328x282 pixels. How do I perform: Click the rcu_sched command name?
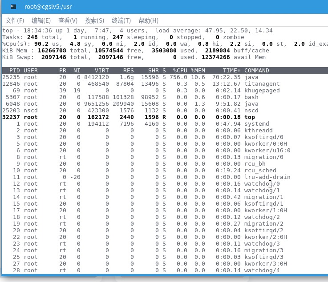260,171
